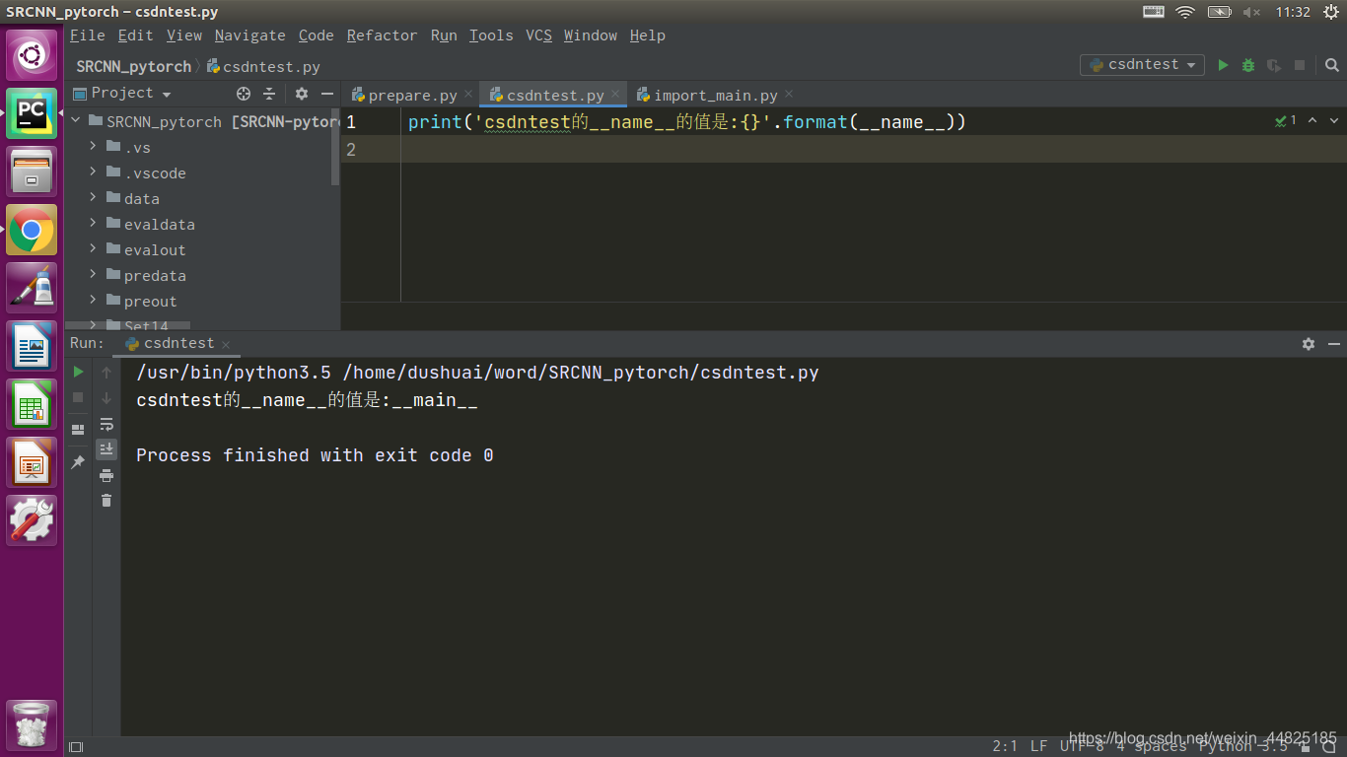Go up the stack trace in Run panel

(x=106, y=373)
